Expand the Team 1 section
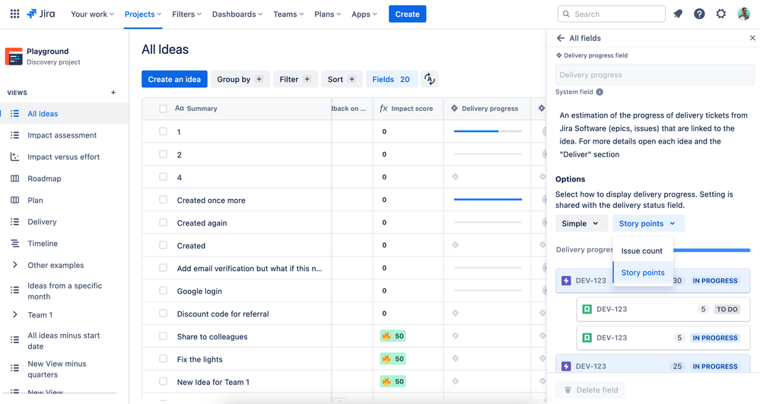Viewport: 760px width, 404px height. (x=15, y=315)
